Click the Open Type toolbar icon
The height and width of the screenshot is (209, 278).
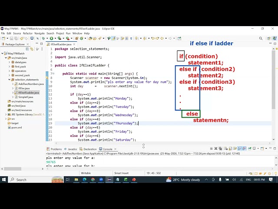90,38
